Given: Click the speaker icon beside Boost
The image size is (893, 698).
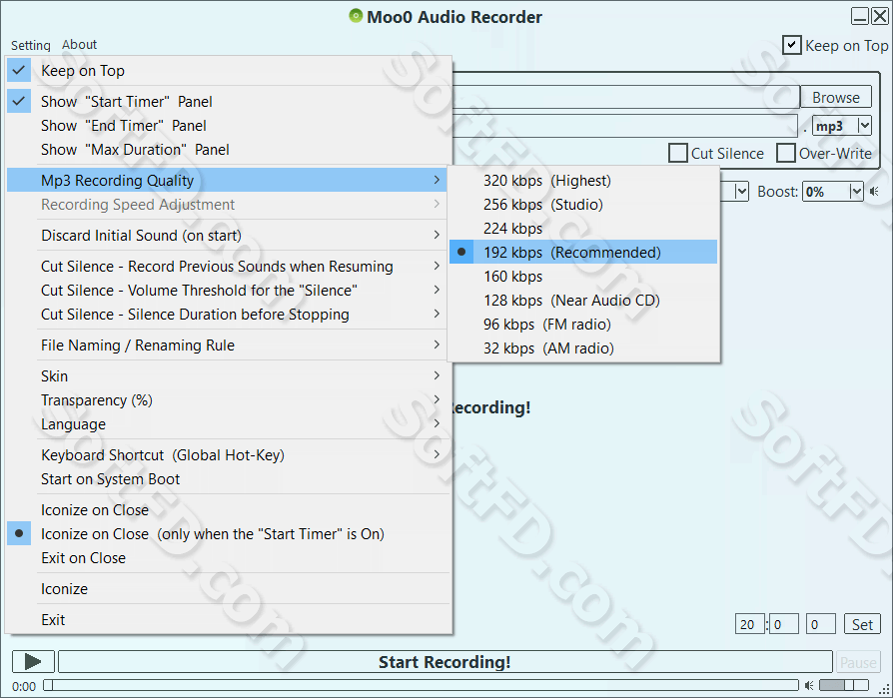Looking at the screenshot, I should [x=874, y=192].
